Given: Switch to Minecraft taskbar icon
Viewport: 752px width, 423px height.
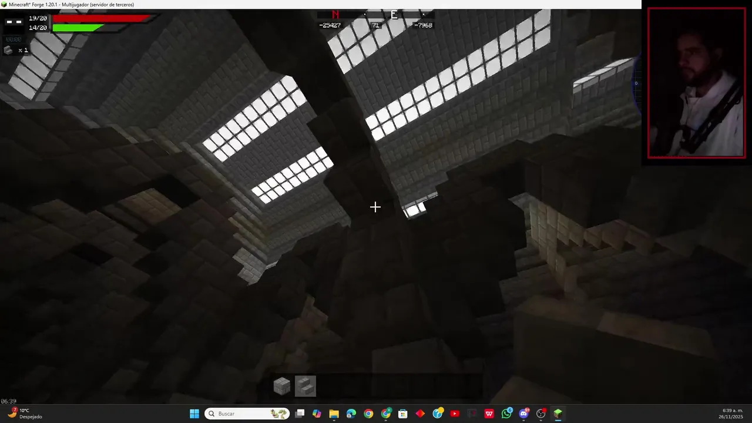Looking at the screenshot, I should click(x=558, y=414).
